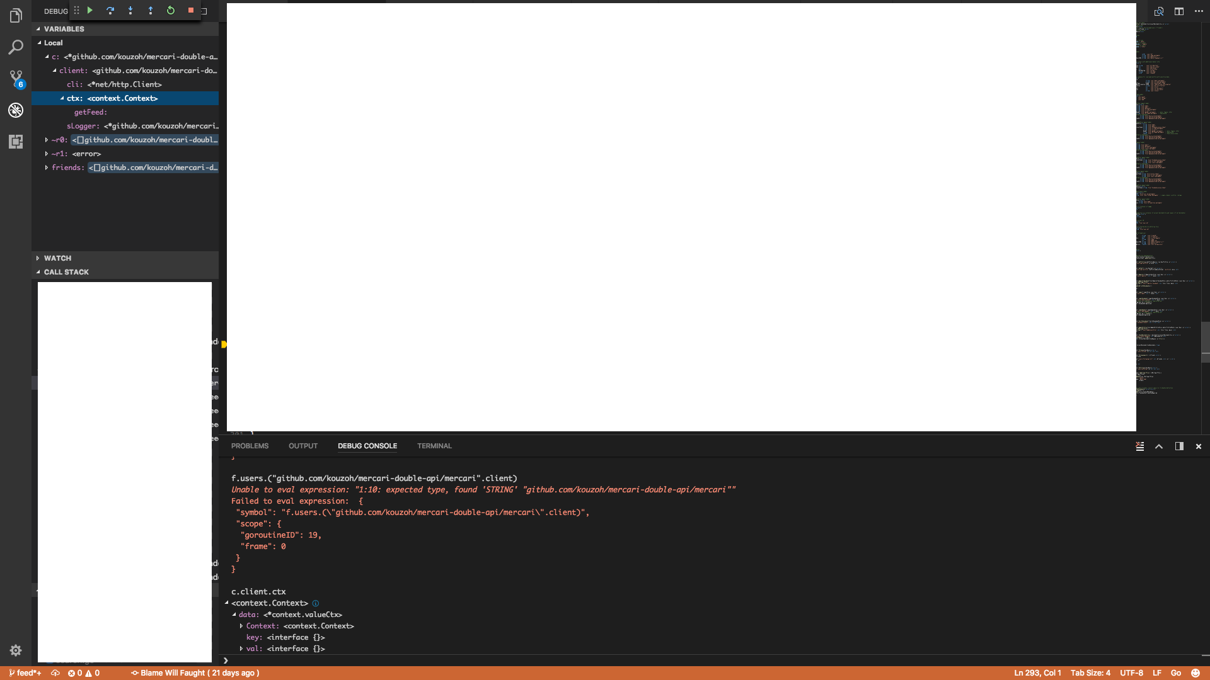Toggle the Search sidebar view
1210x680 pixels.
click(x=16, y=47)
